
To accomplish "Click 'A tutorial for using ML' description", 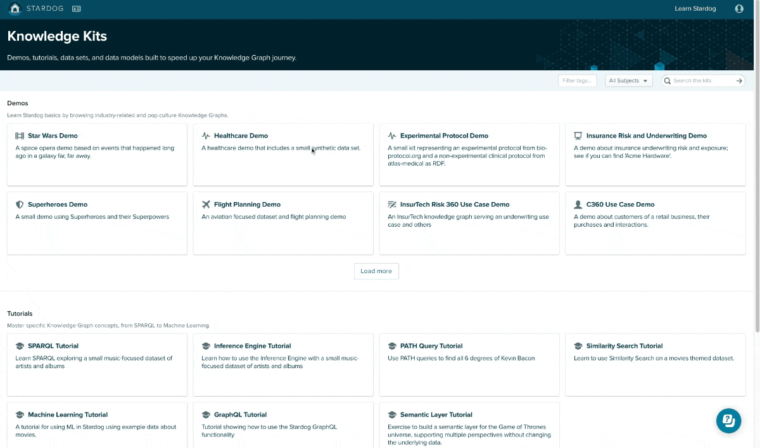I will tap(96, 431).
